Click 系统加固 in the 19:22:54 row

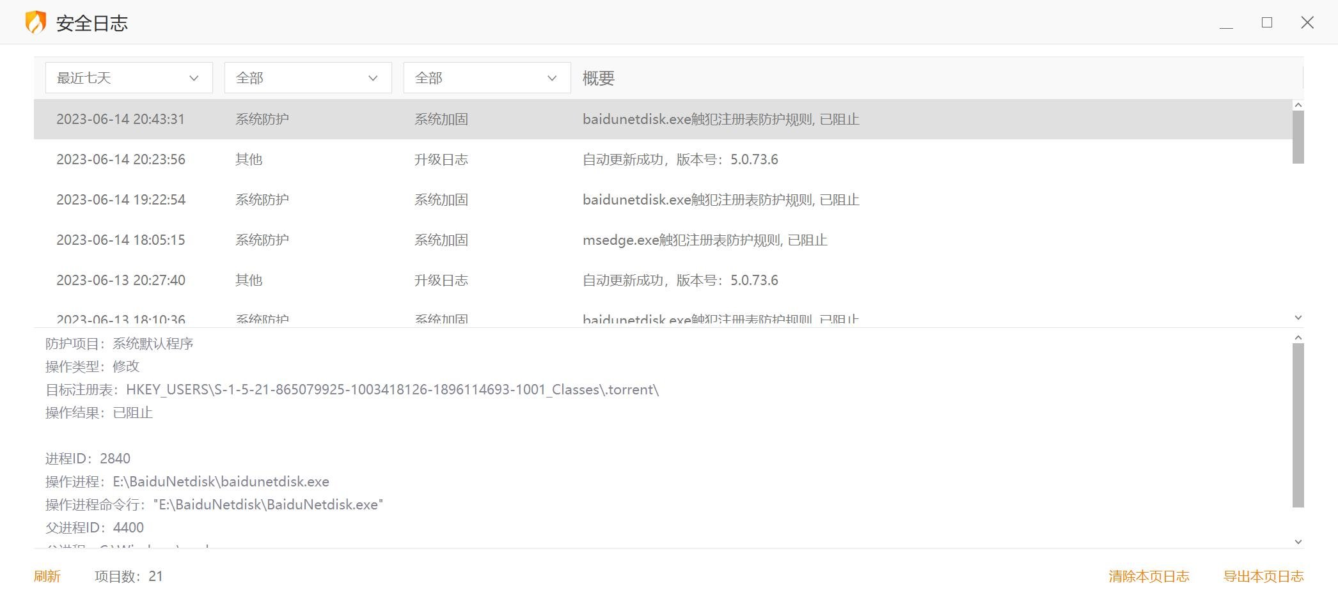[x=441, y=199]
